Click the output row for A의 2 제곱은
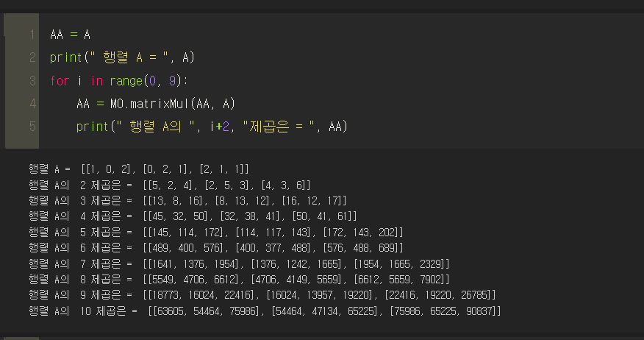Image resolution: width=644 pixels, height=340 pixels. point(170,185)
